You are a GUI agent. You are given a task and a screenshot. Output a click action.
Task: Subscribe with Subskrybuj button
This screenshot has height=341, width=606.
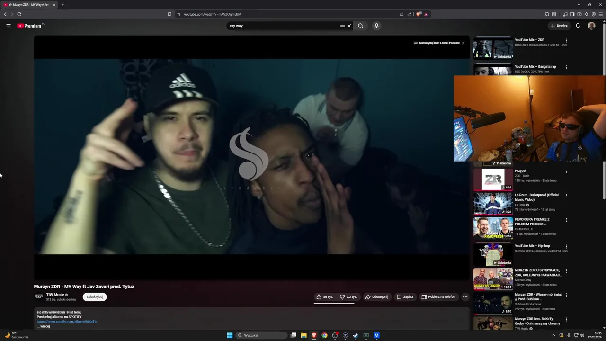tap(95, 297)
